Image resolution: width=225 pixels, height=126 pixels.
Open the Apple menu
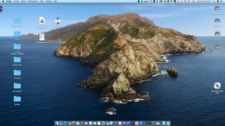click(x=3, y=1)
